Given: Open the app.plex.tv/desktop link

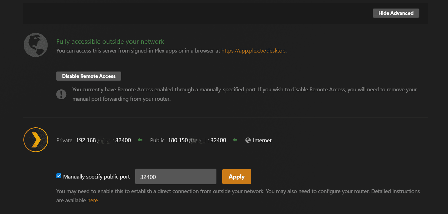Looking at the screenshot, I should coord(254,51).
